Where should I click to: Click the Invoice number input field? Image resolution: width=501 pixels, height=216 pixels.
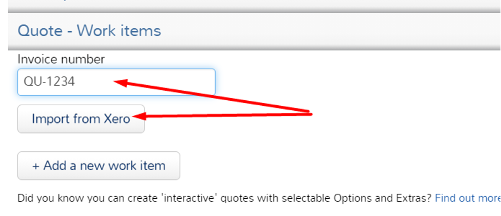click(x=116, y=82)
